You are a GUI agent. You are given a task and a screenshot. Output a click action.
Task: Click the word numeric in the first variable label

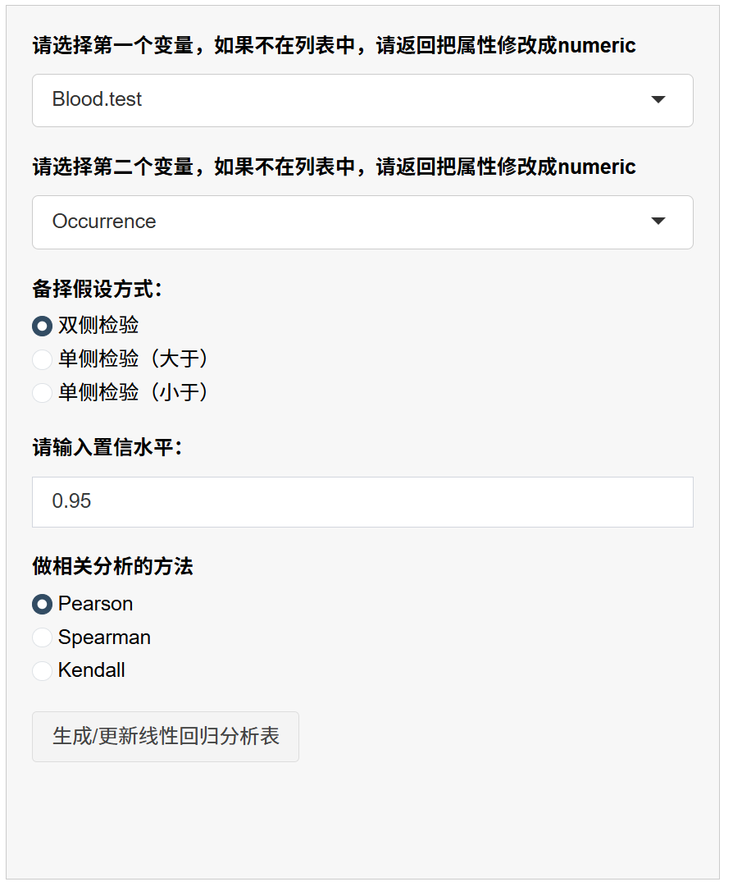click(596, 46)
